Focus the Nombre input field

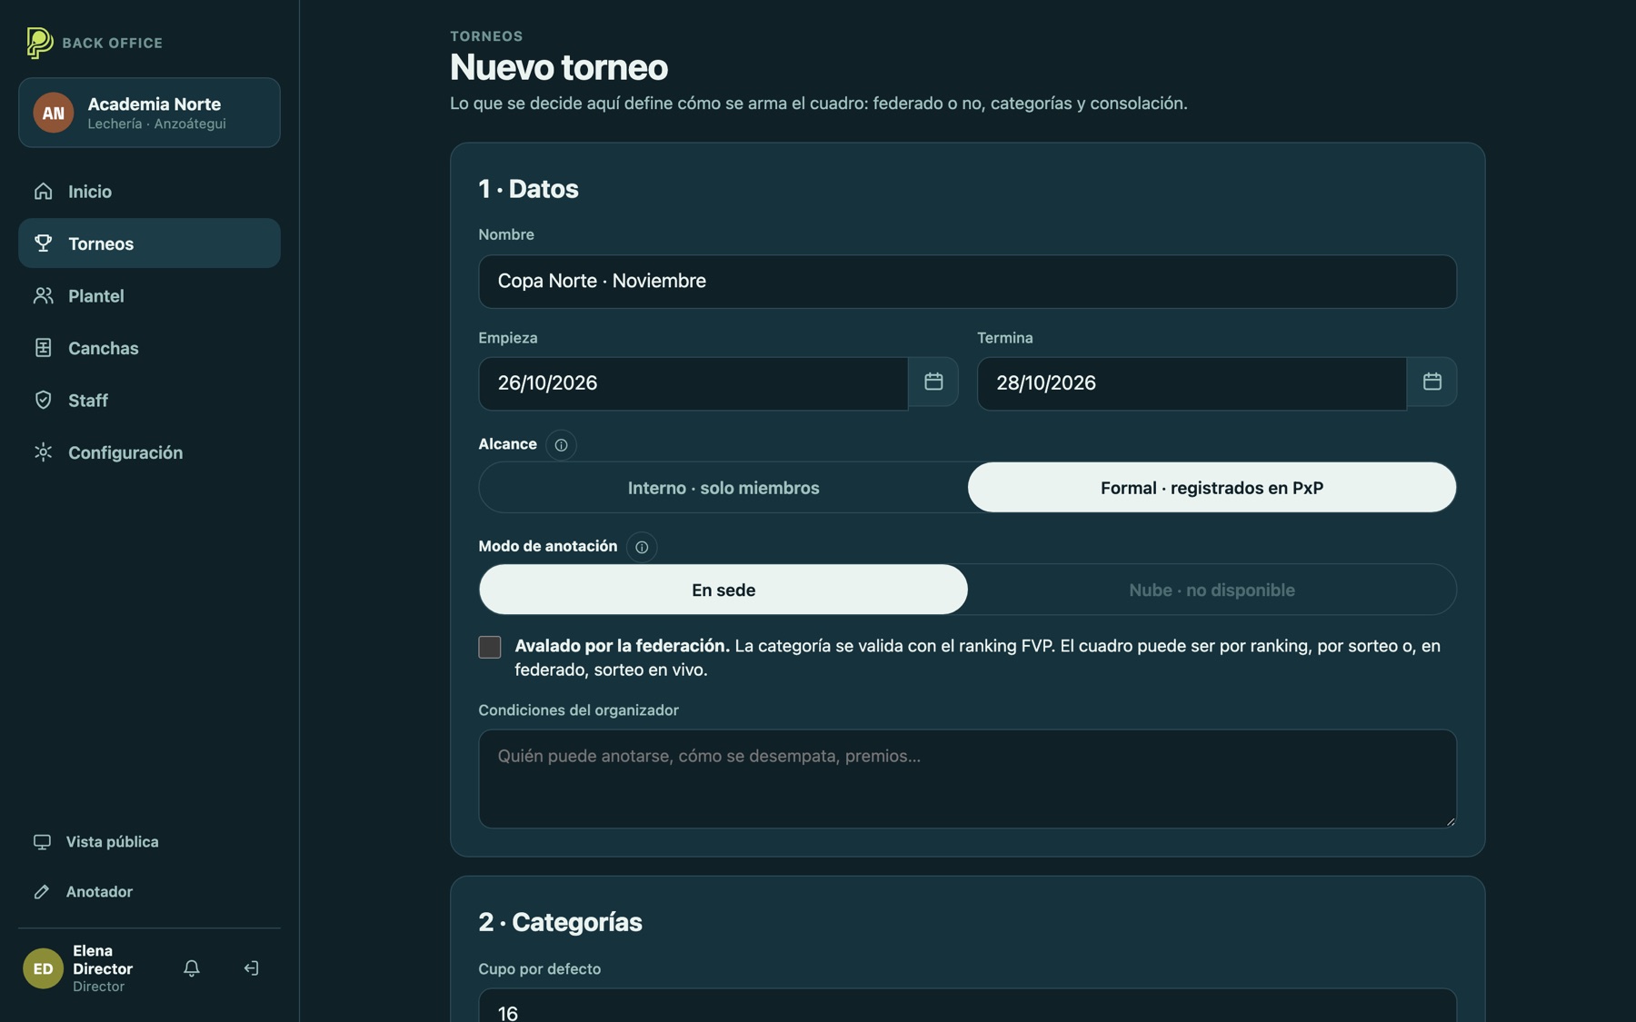pos(967,282)
